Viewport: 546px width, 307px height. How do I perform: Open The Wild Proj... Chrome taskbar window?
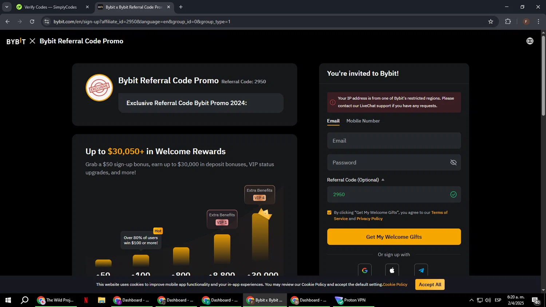[56, 300]
